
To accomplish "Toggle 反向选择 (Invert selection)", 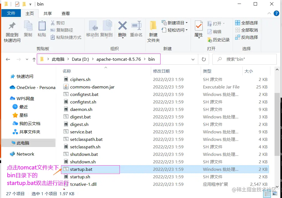I will point(246,37).
